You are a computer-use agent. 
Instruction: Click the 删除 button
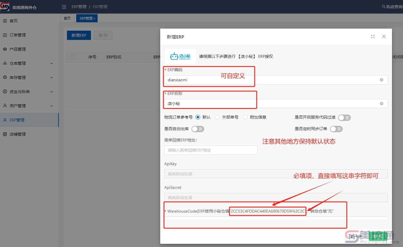tap(103, 35)
